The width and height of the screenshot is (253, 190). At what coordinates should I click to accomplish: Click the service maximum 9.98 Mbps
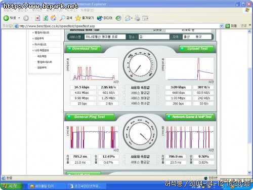coord(83,98)
